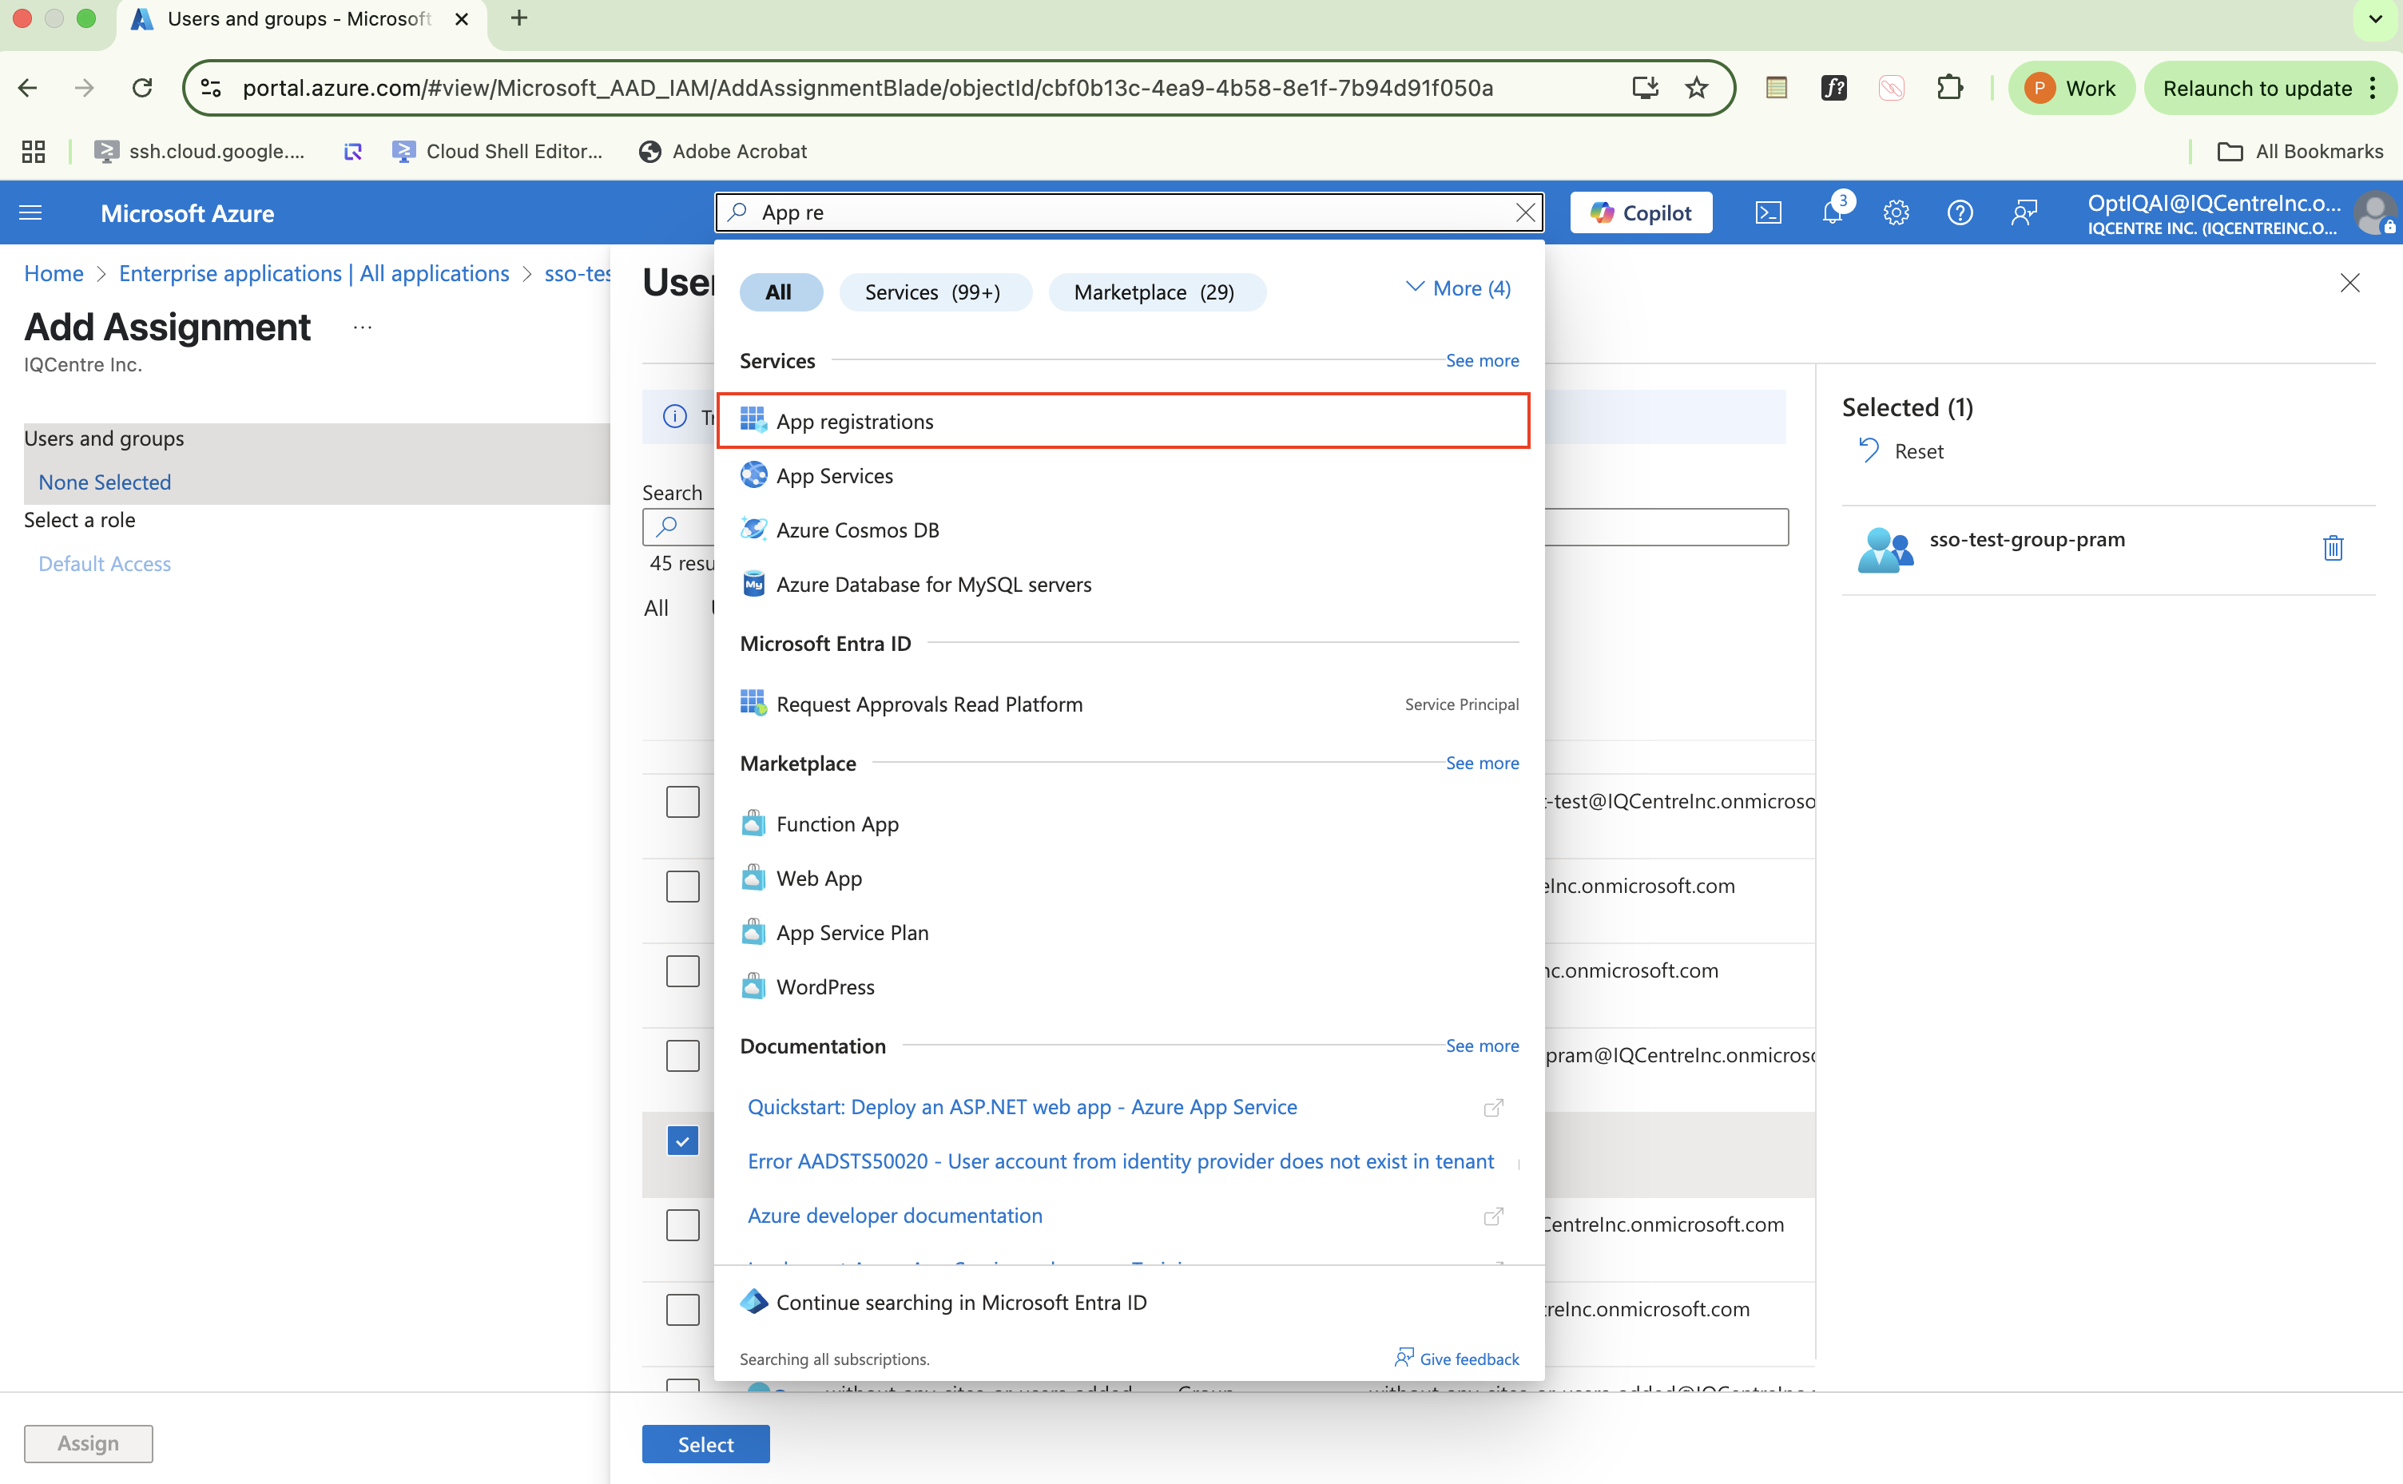Click the Request Approvals Read Platform icon
Image resolution: width=2403 pixels, height=1484 pixels.
(753, 704)
